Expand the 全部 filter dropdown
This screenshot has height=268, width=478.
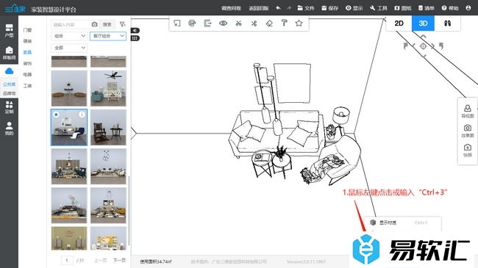pyautogui.click(x=69, y=48)
